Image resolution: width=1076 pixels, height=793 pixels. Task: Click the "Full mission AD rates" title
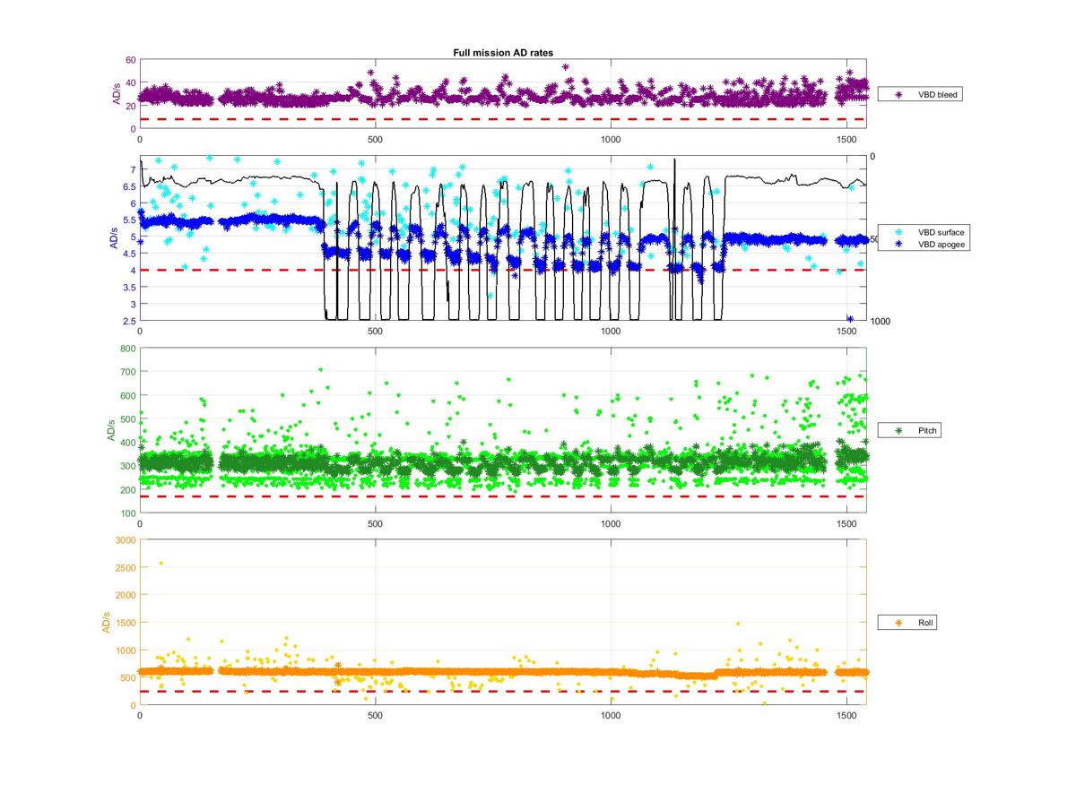click(x=502, y=53)
